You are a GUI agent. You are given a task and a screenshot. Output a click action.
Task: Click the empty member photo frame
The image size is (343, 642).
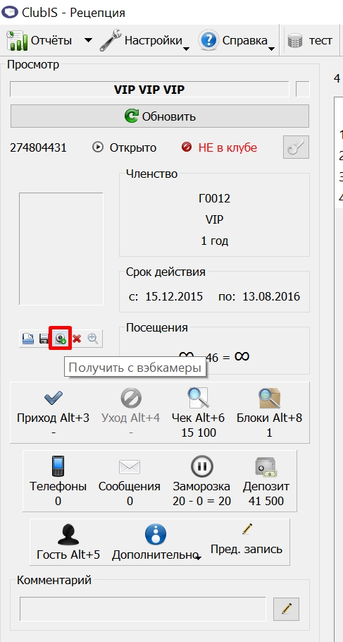(61, 249)
